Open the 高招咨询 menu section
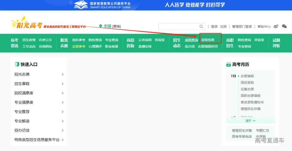 pyautogui.click(x=130, y=43)
